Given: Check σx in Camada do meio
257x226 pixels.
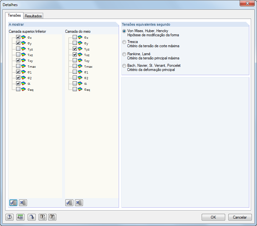Looking at the screenshot, I should tap(75, 37).
